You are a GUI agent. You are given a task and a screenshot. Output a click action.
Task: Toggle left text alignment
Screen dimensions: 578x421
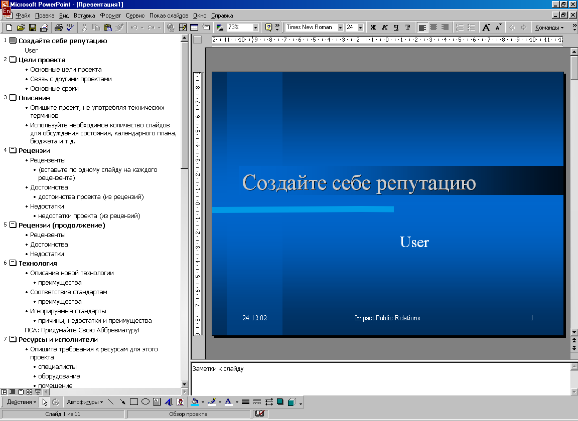coord(422,27)
